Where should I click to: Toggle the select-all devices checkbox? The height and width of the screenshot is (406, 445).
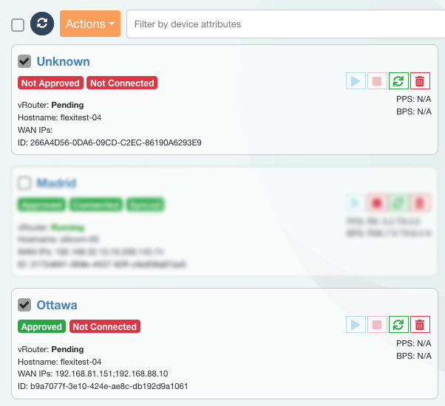(18, 25)
